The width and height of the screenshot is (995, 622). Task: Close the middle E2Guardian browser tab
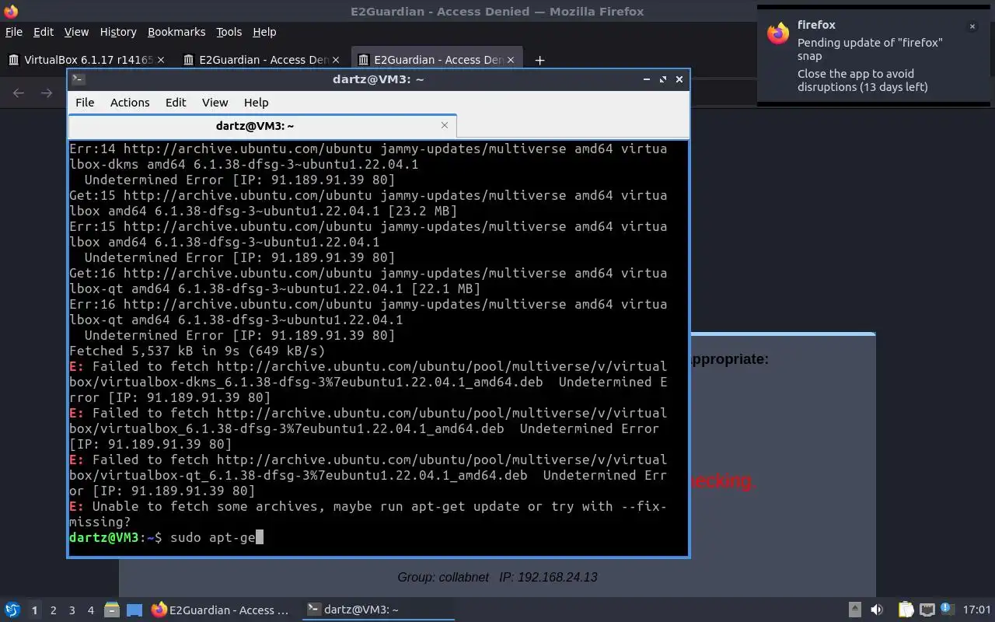(x=336, y=60)
